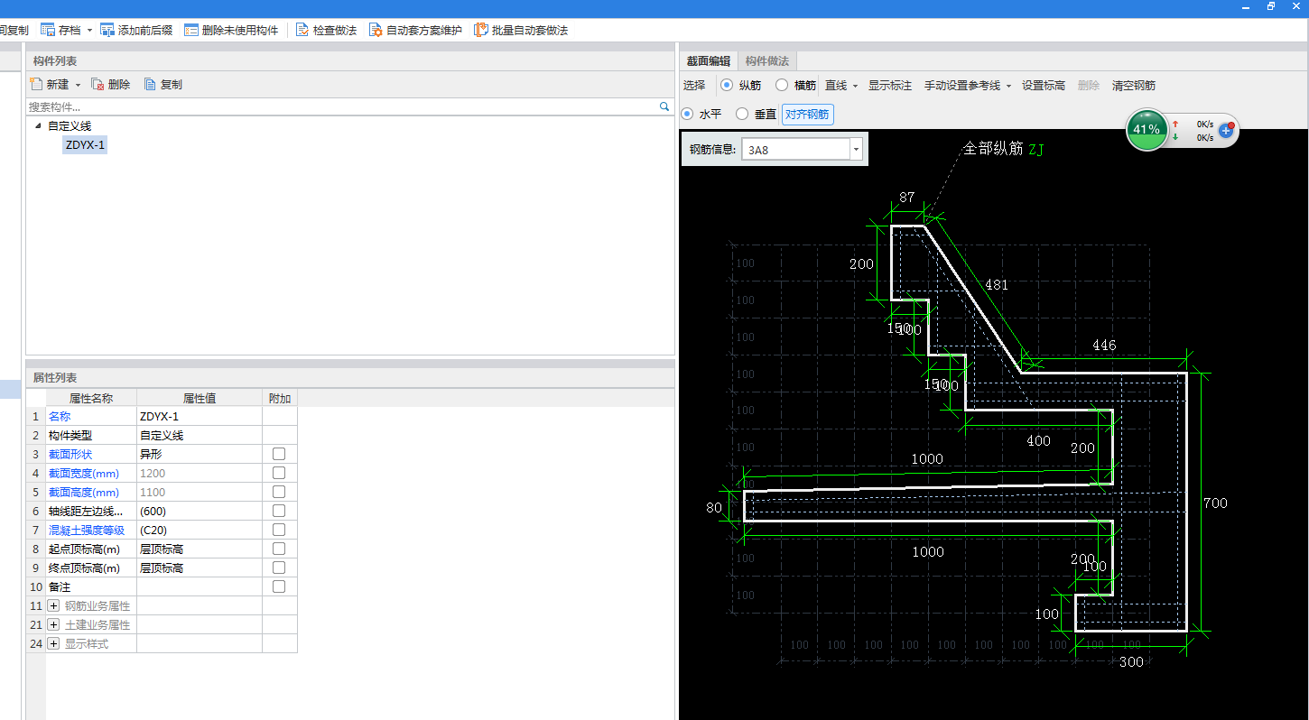Switch to the 构件做法 tab

point(767,61)
